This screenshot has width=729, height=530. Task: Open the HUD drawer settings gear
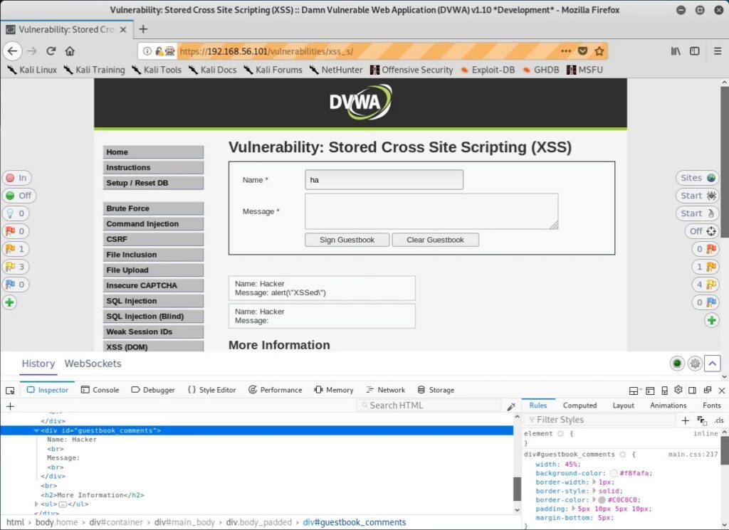[x=695, y=364]
